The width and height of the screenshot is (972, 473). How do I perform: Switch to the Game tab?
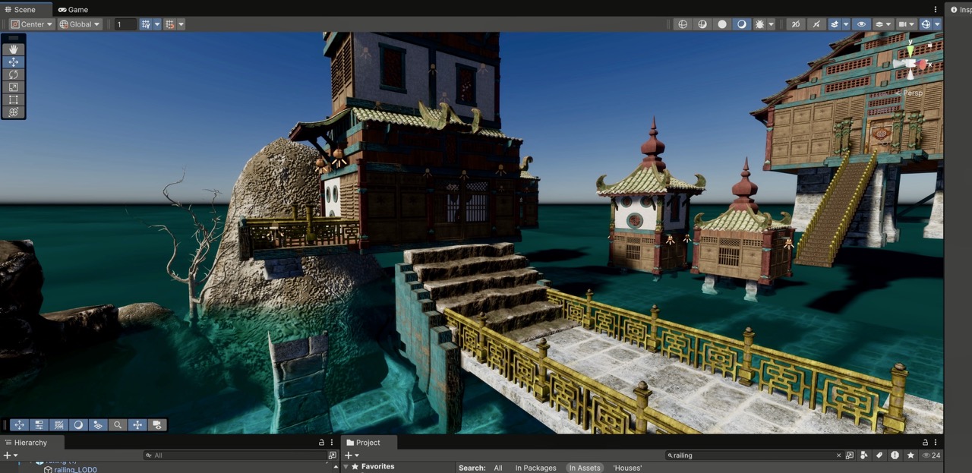point(74,10)
